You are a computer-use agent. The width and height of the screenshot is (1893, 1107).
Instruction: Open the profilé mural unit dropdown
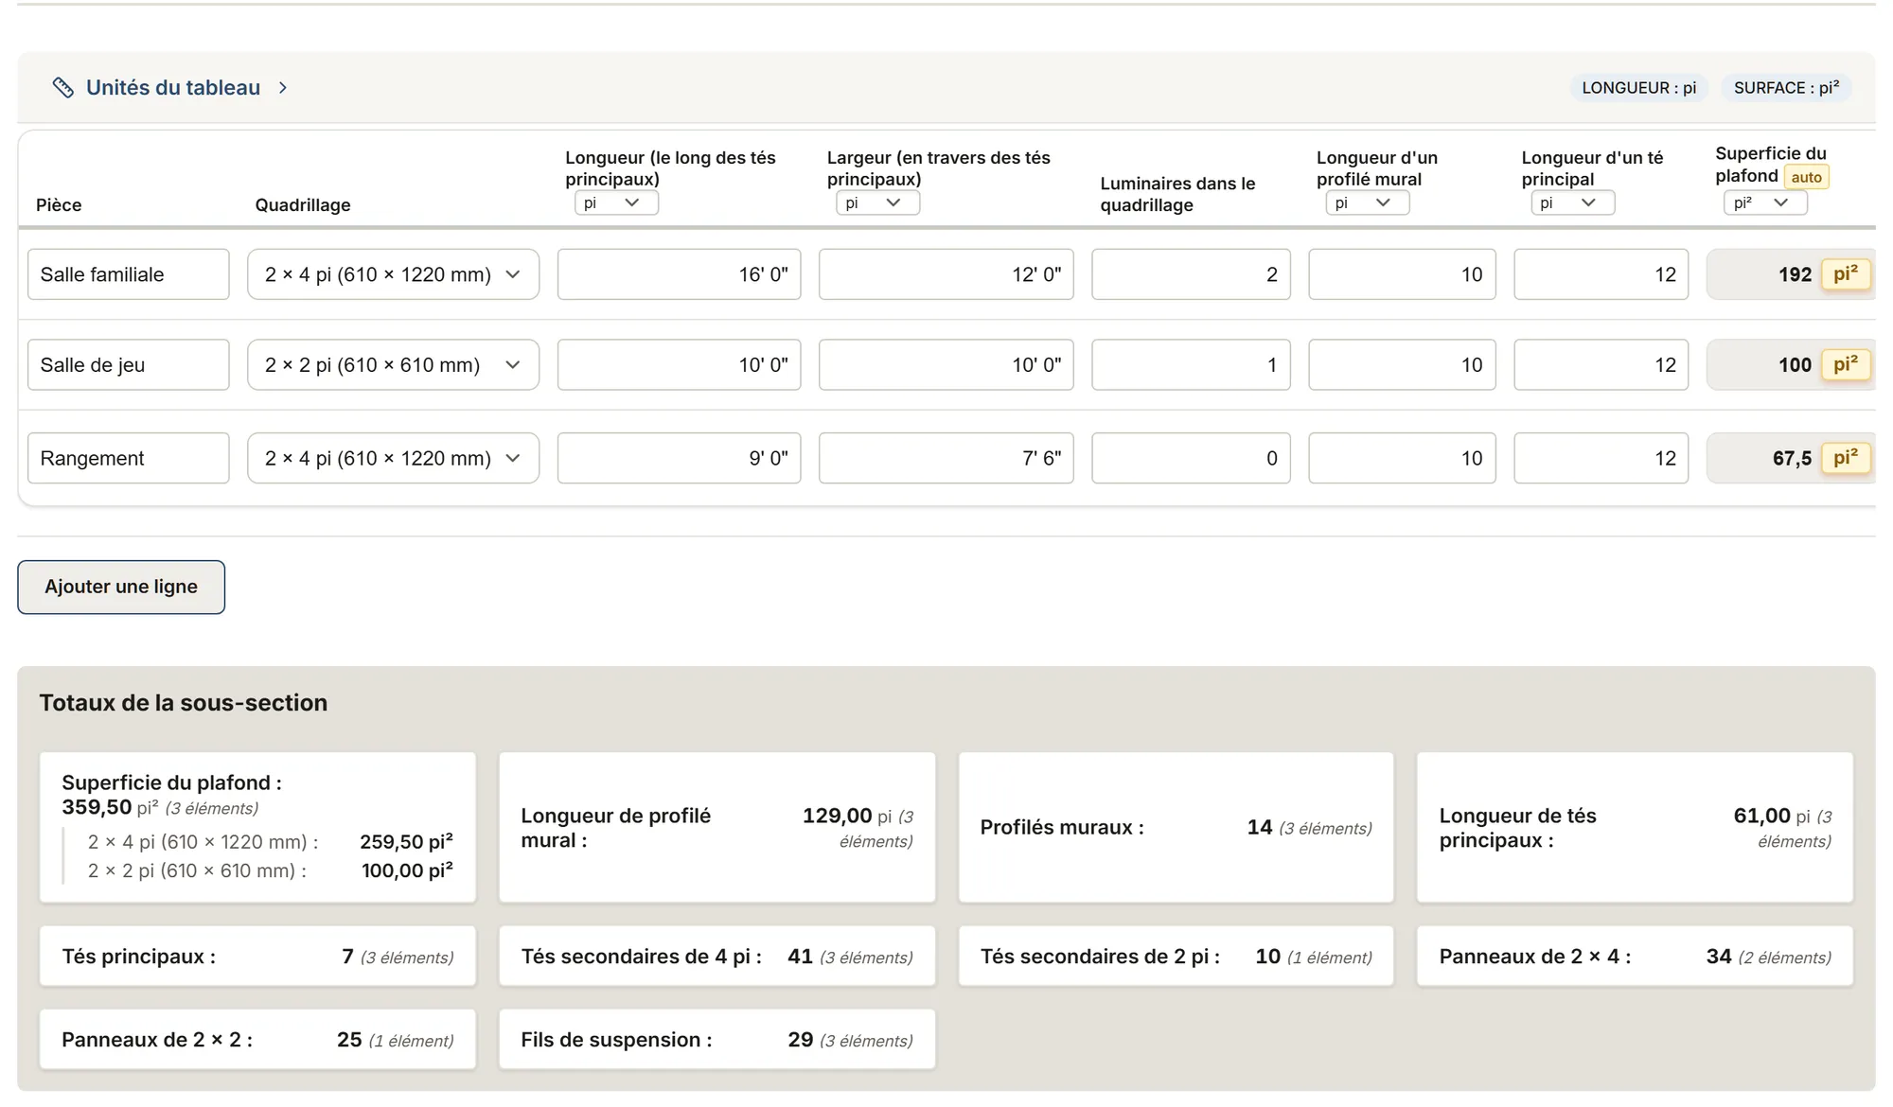(x=1367, y=202)
